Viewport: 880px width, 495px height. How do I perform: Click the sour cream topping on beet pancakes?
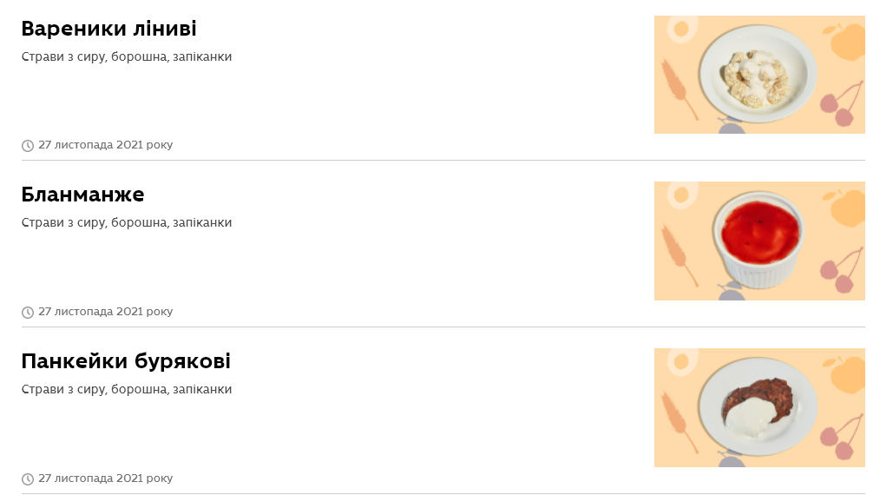751,419
